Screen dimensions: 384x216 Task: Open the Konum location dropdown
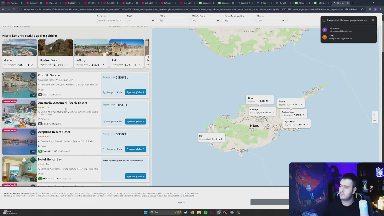(x=271, y=21)
